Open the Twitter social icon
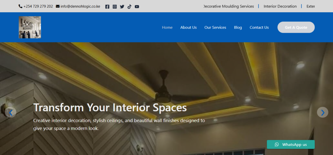 click(122, 6)
